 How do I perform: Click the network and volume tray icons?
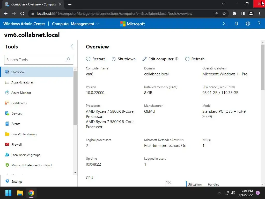click(x=230, y=193)
